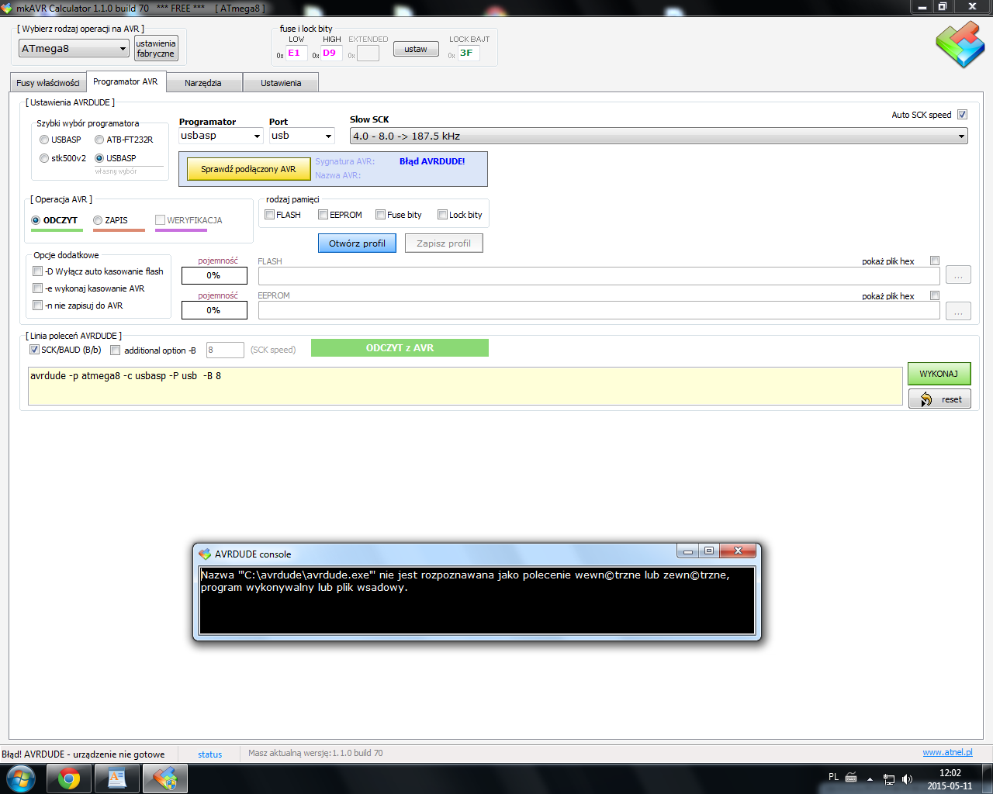Image resolution: width=993 pixels, height=794 pixels.
Task: Click the document editor taskbar icon
Action: click(x=117, y=778)
